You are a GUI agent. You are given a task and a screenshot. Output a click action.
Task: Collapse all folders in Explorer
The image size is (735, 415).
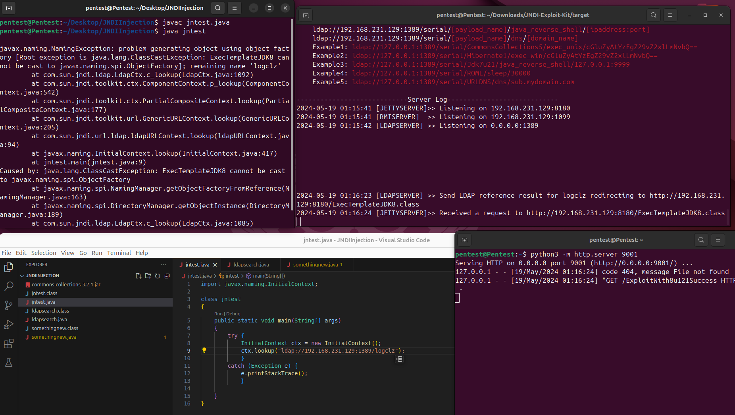tap(167, 276)
